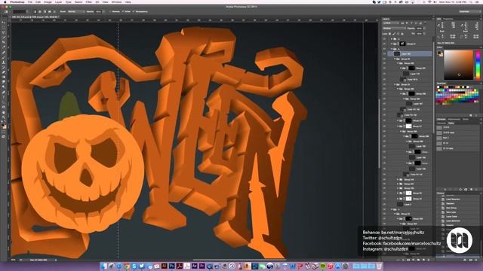Choose the Angle Gradient type icon

[x=45, y=11]
